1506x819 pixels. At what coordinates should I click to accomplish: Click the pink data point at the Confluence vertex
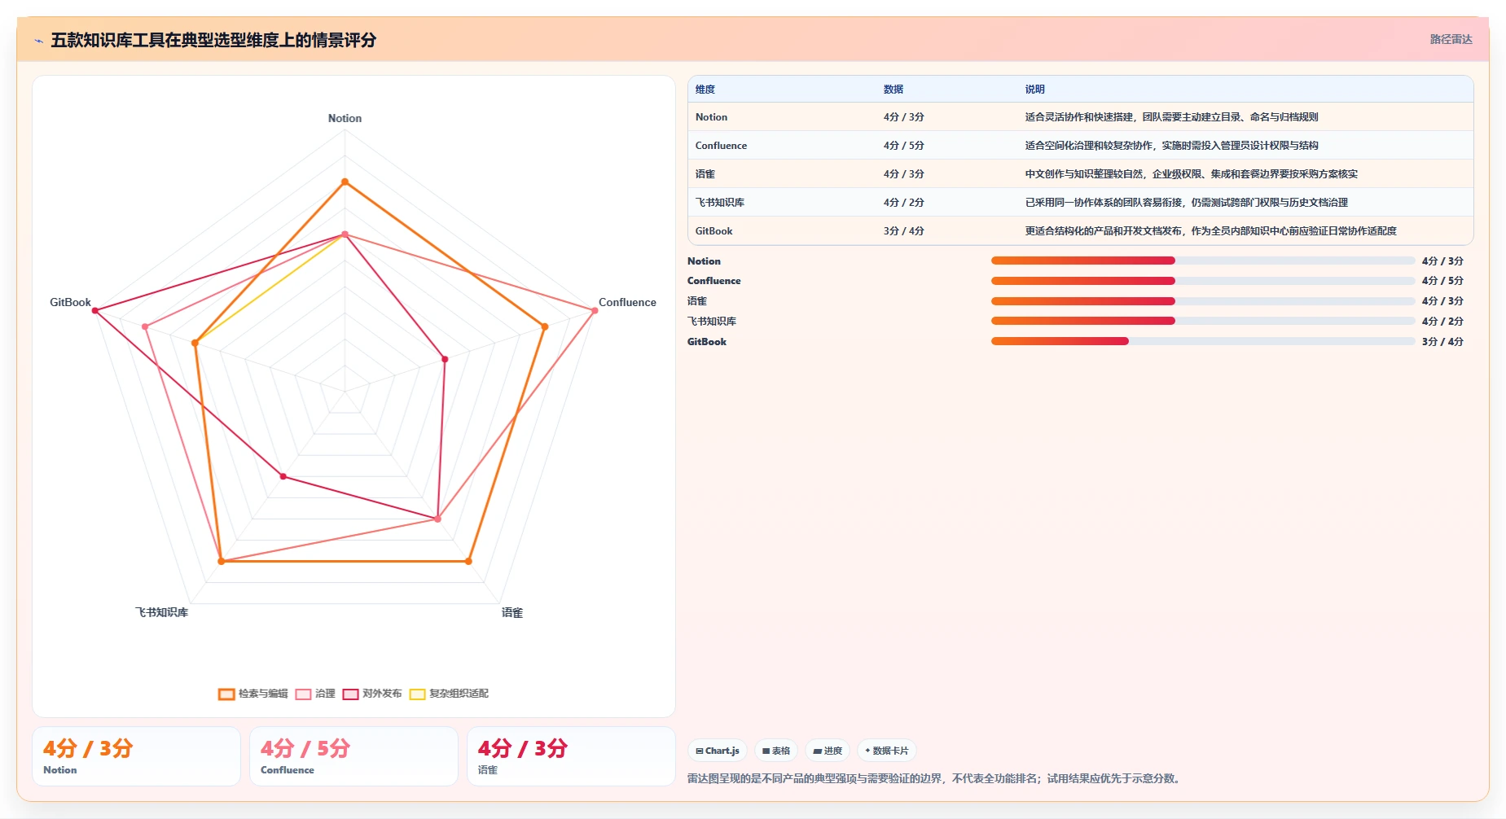click(595, 310)
